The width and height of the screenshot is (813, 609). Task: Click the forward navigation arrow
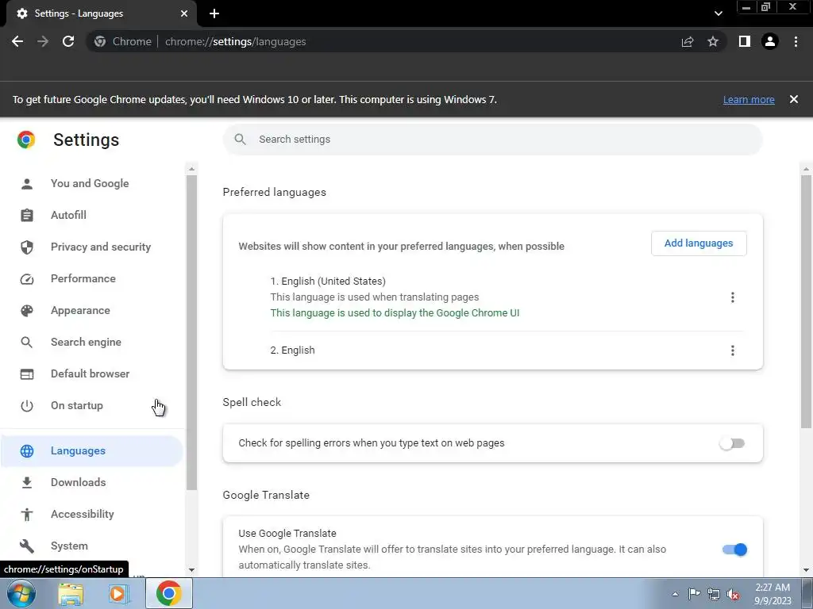click(43, 41)
